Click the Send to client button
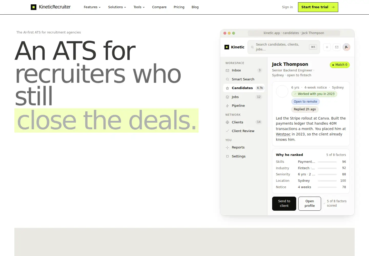The image size is (369, 256). click(284, 204)
